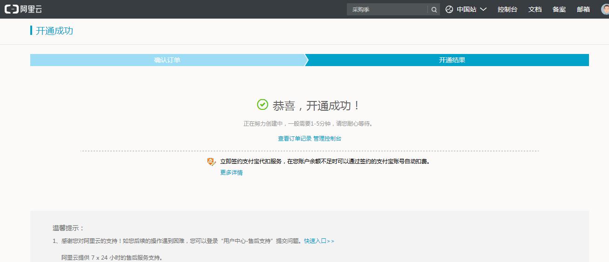609x262 pixels.
Task: Open 控制台 in the top navigation
Action: click(x=507, y=9)
